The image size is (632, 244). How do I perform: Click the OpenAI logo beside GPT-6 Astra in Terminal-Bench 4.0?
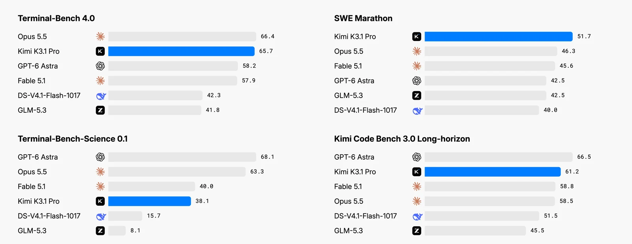[100, 66]
